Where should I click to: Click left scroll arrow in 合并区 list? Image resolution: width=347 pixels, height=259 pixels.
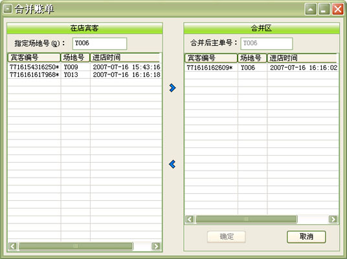190,219
